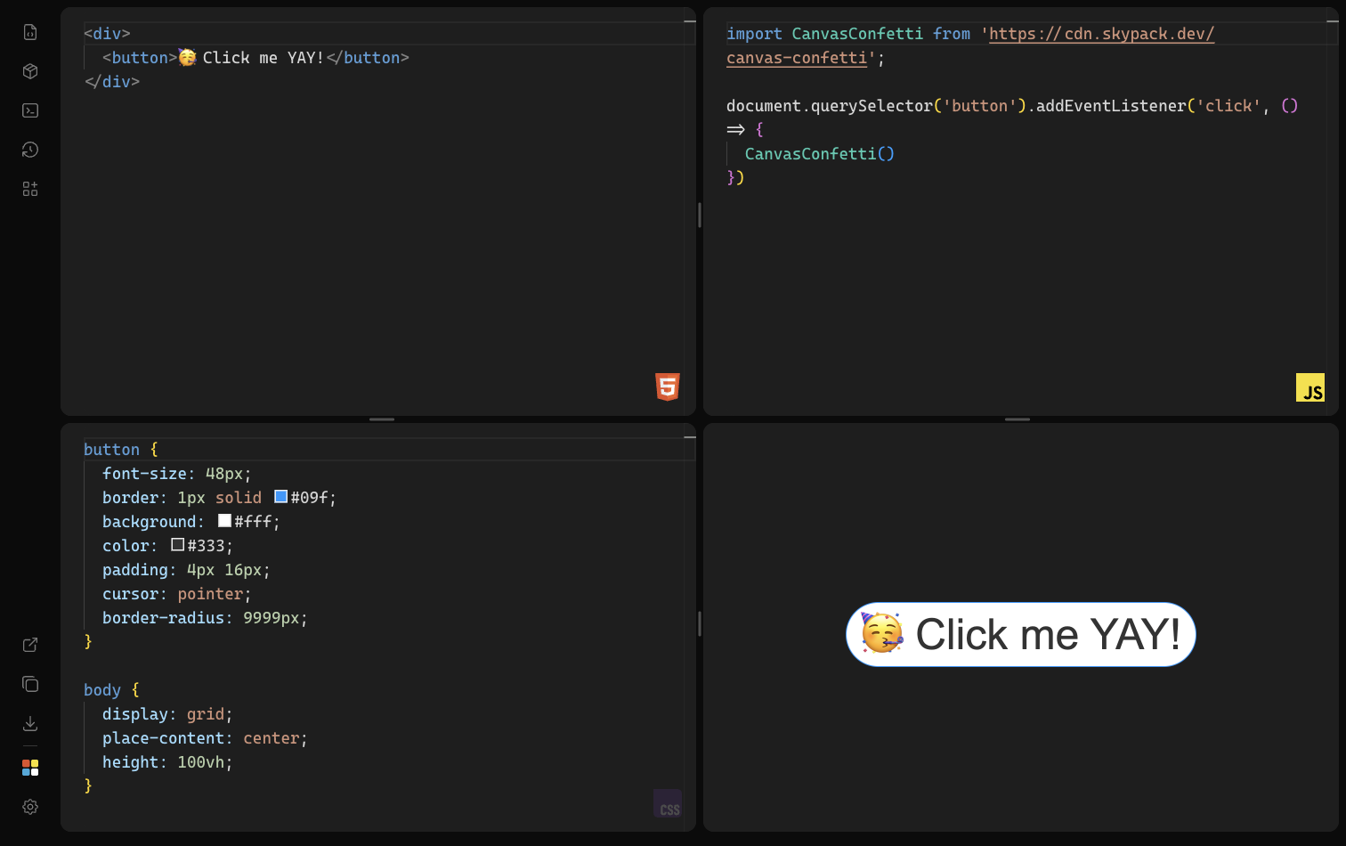
Task: Click the yellow JS badge
Action: pyautogui.click(x=1310, y=387)
